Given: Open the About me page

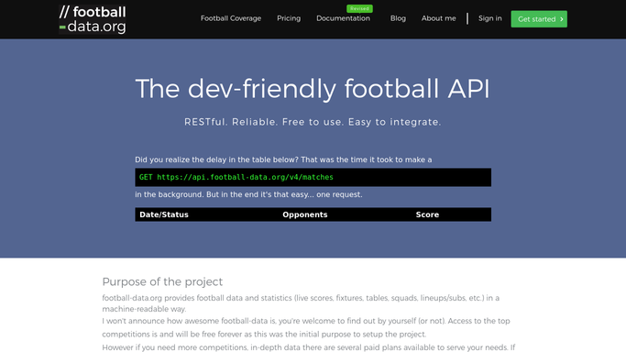Looking at the screenshot, I should 438,18.
